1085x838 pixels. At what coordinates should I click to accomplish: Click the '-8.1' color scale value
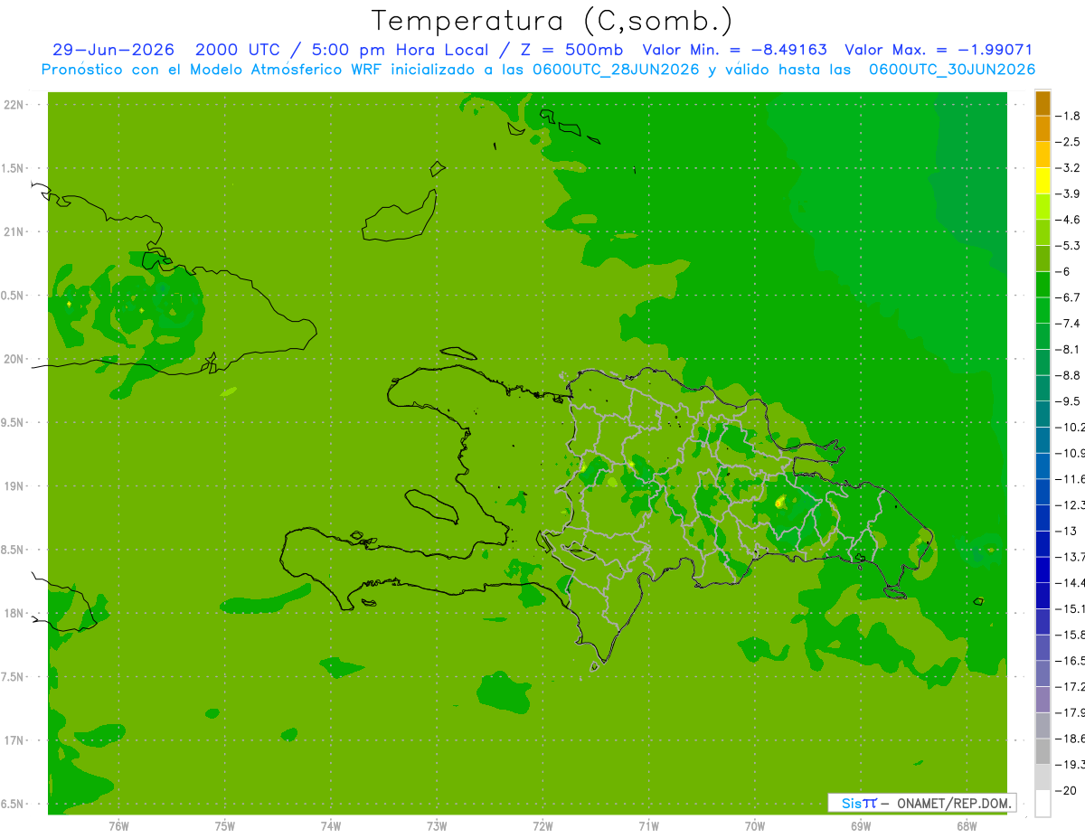point(1069,349)
